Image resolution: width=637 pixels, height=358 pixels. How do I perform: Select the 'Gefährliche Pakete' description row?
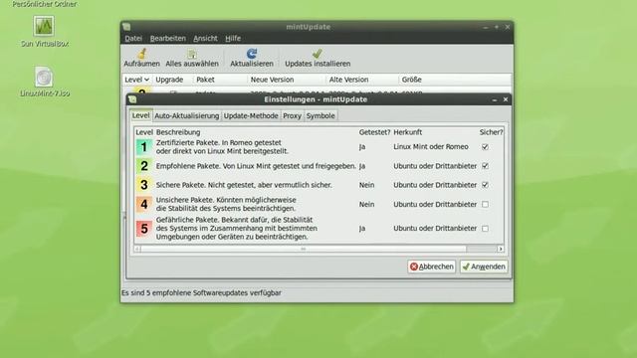pos(237,228)
